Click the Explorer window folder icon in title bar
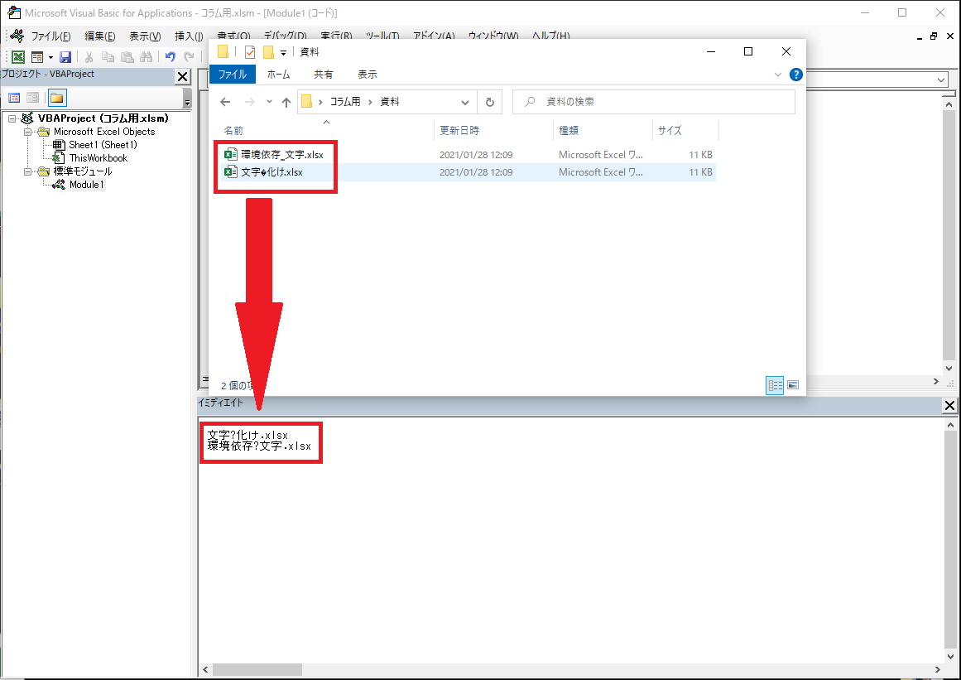Image resolution: width=961 pixels, height=680 pixels. point(223,52)
